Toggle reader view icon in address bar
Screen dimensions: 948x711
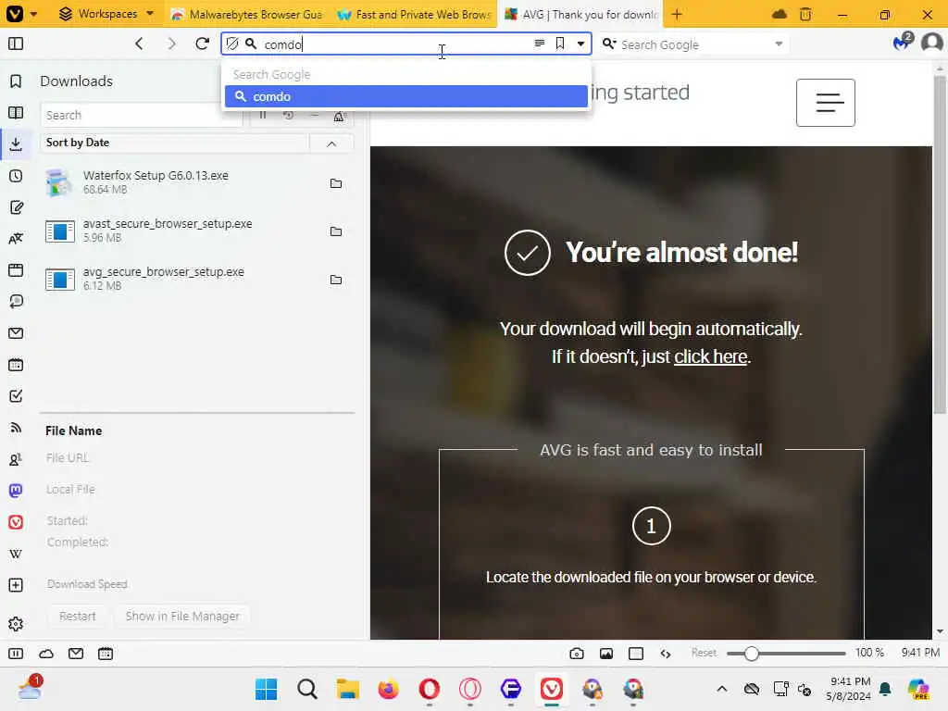540,43
